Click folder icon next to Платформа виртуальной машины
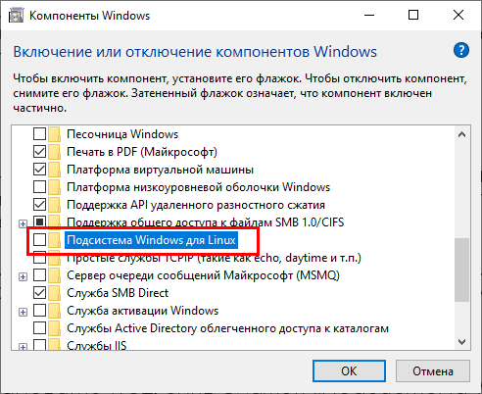The width and height of the screenshot is (482, 394). click(x=54, y=170)
